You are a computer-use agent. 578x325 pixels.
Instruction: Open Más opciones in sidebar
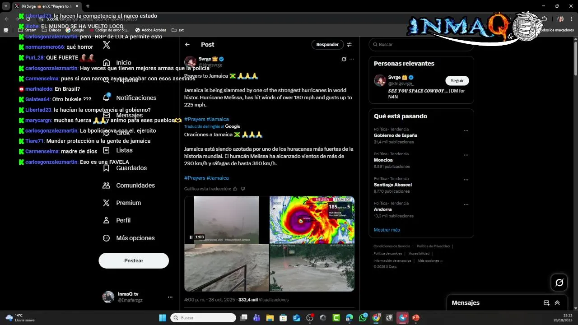[x=129, y=238]
